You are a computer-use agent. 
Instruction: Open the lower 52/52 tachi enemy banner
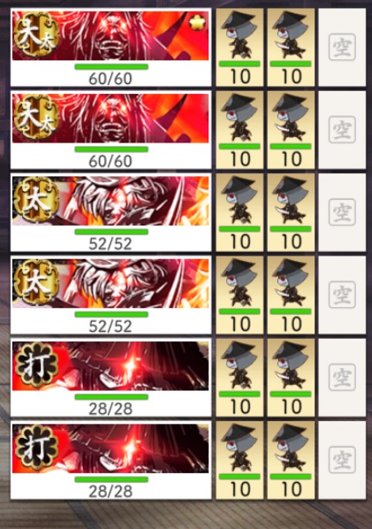click(x=110, y=295)
